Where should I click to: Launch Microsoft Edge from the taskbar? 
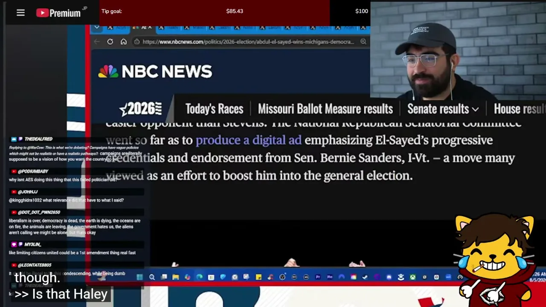(199, 277)
